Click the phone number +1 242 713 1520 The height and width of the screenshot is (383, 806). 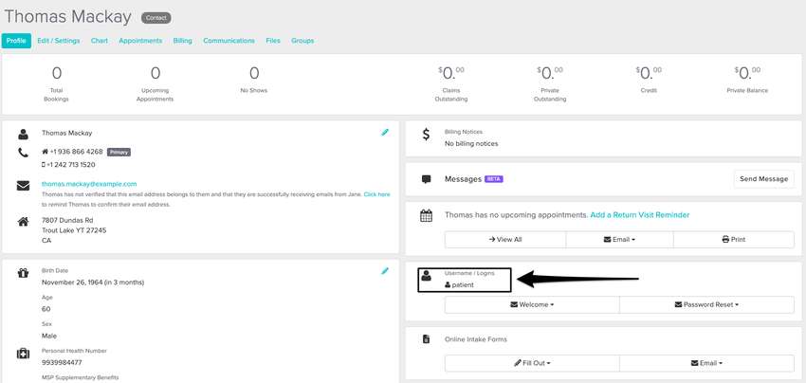(71, 165)
